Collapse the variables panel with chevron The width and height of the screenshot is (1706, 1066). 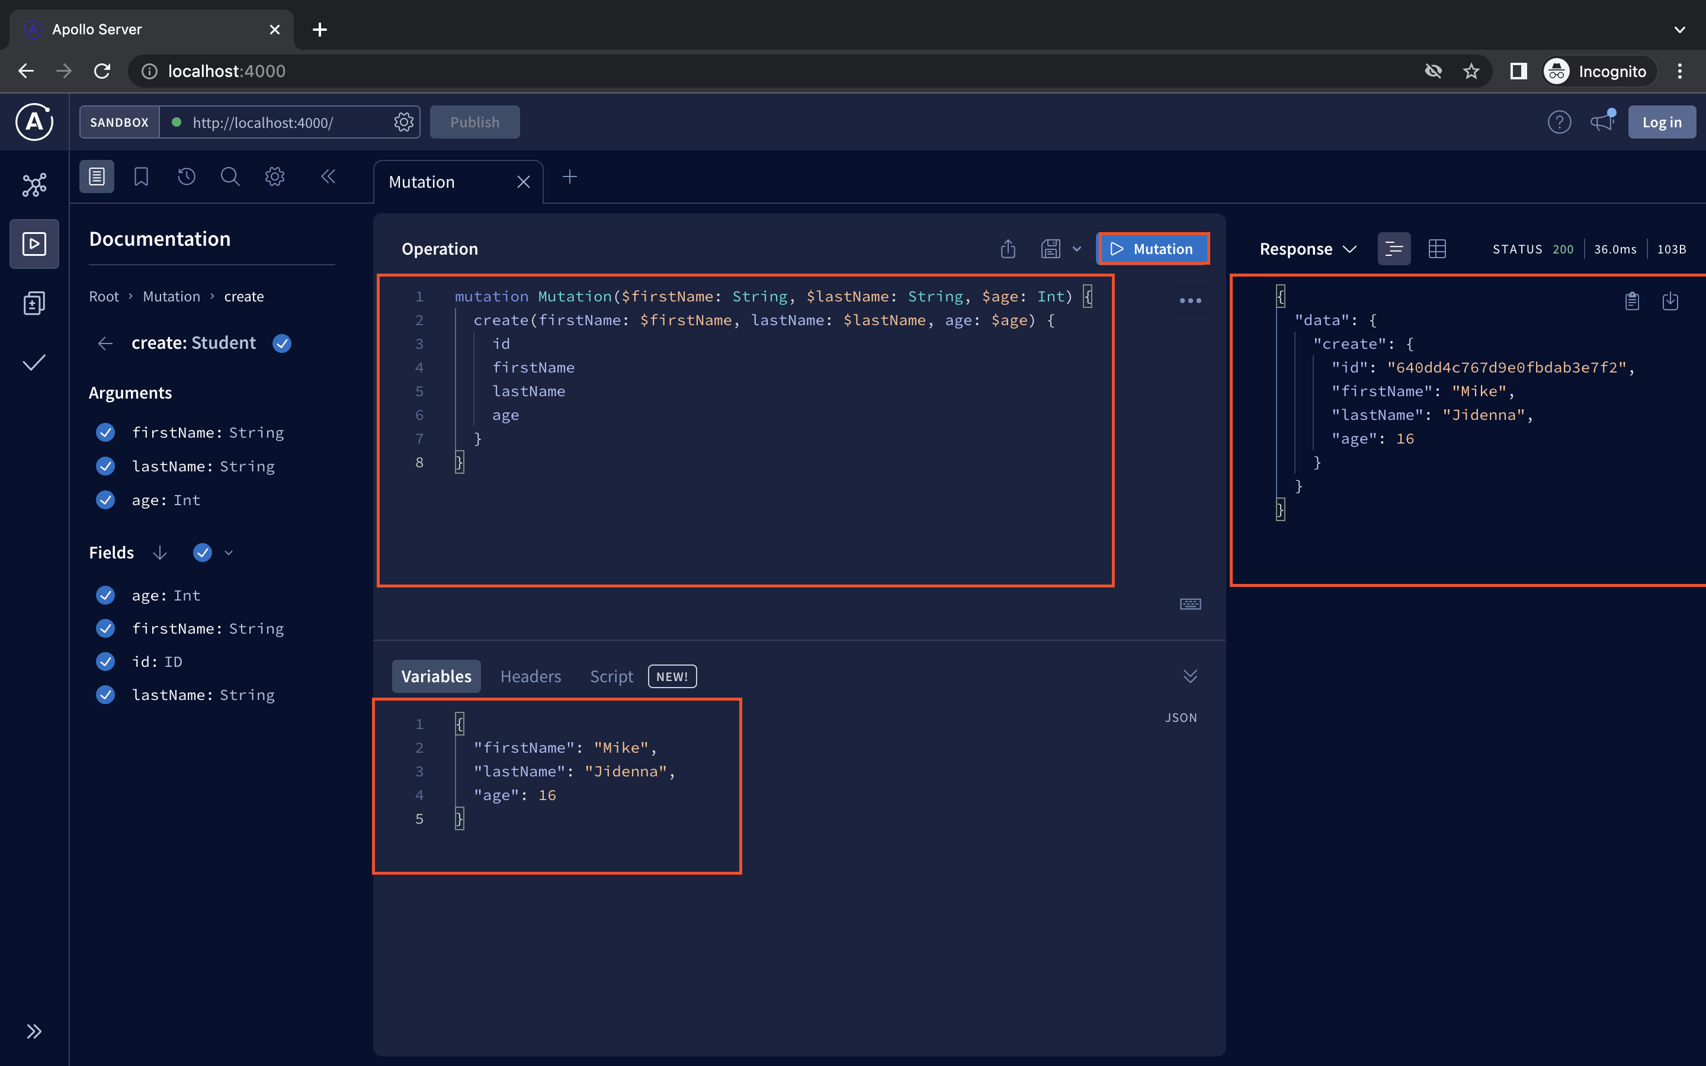click(1190, 676)
